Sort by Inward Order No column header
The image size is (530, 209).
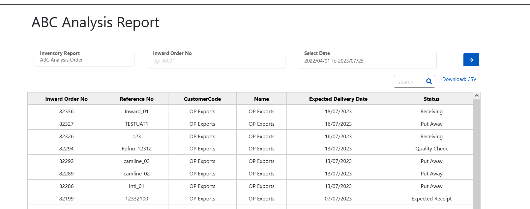pos(66,99)
